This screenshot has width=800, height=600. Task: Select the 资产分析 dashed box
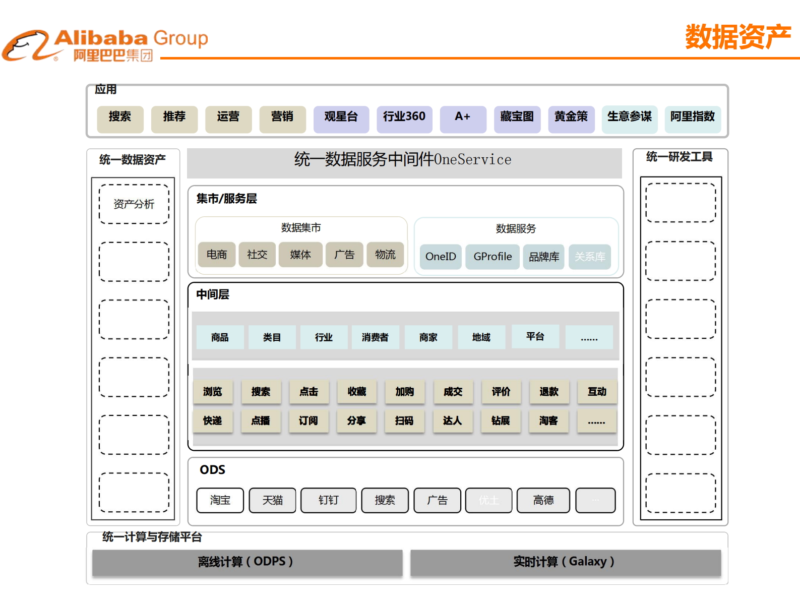[x=134, y=204]
